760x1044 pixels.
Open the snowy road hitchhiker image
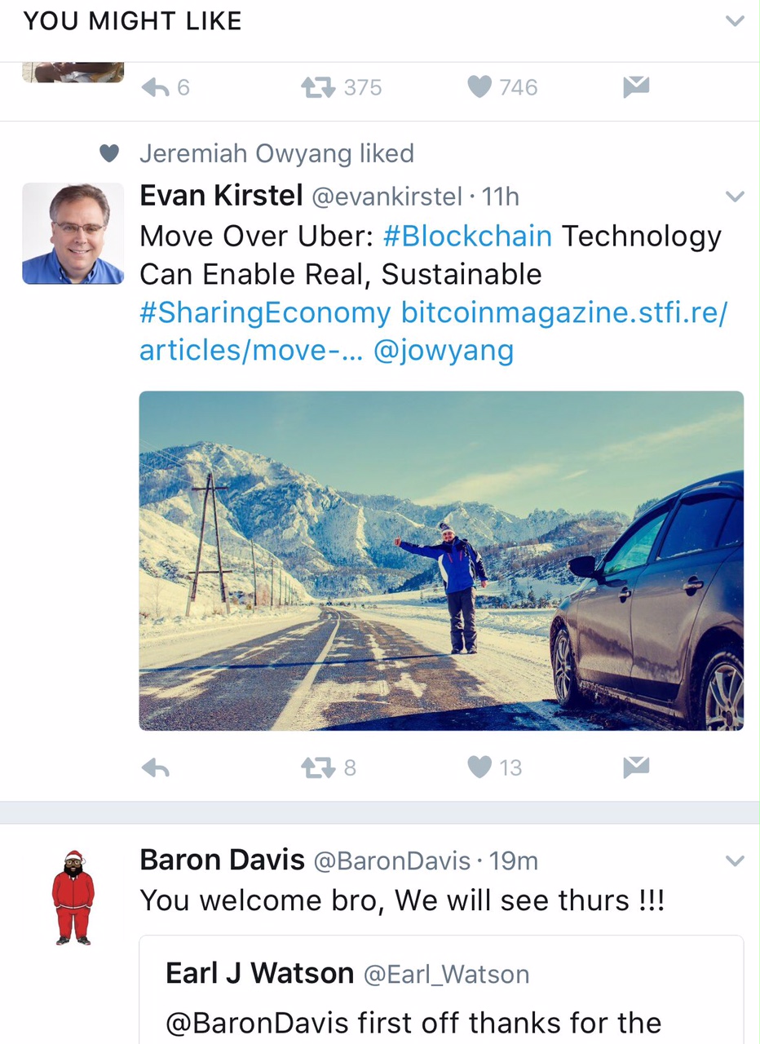pos(441,560)
